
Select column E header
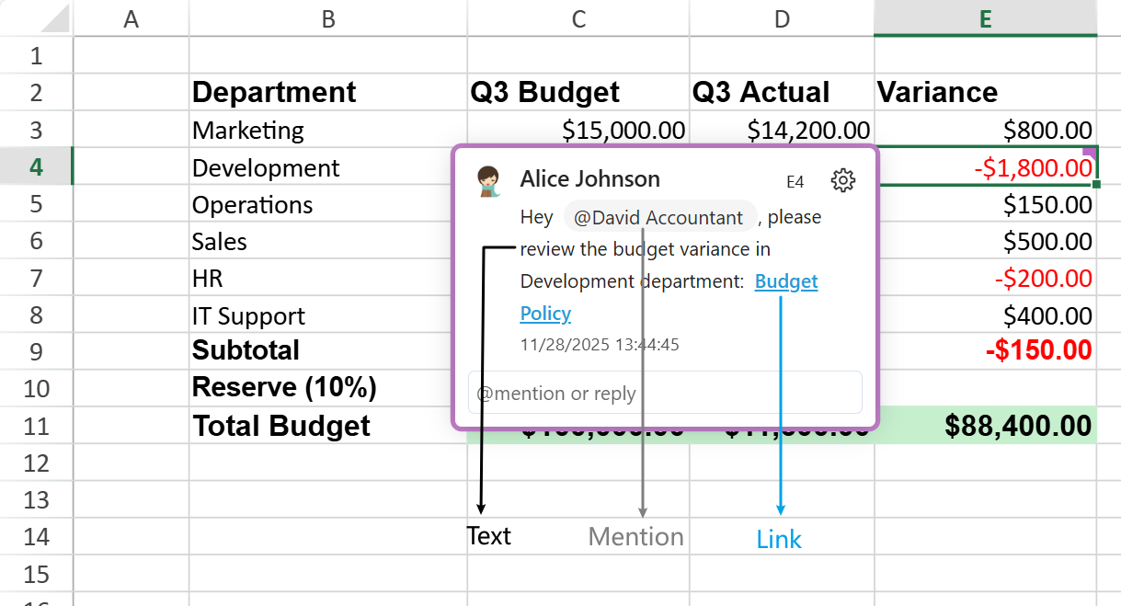click(x=985, y=18)
